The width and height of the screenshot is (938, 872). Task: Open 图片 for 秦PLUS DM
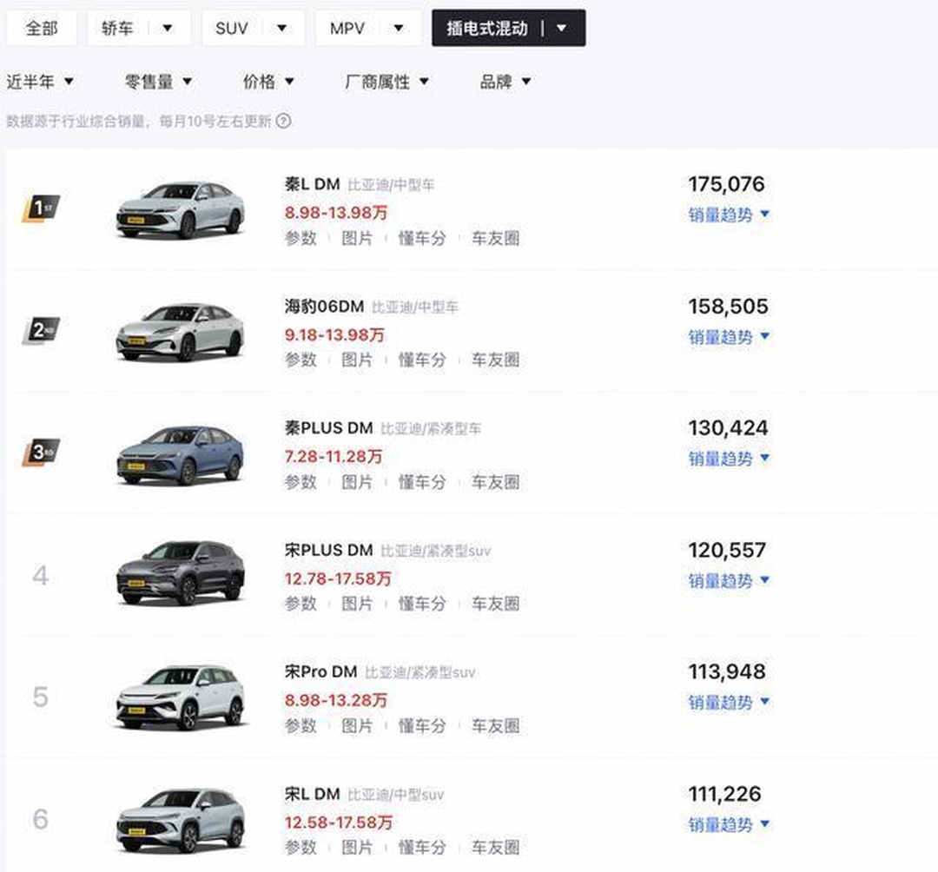[357, 482]
